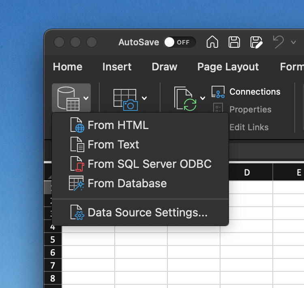This screenshot has width=304, height=288.
Task: Select From SQL Server ODBC entry
Action: point(140,164)
